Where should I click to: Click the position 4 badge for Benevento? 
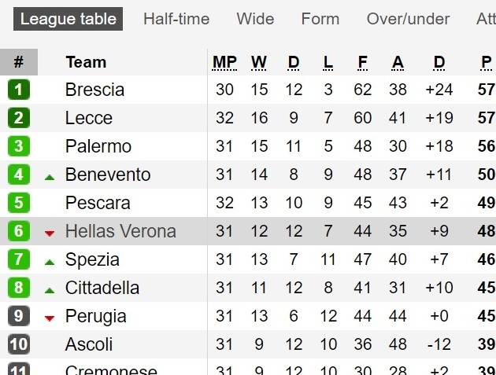point(19,175)
